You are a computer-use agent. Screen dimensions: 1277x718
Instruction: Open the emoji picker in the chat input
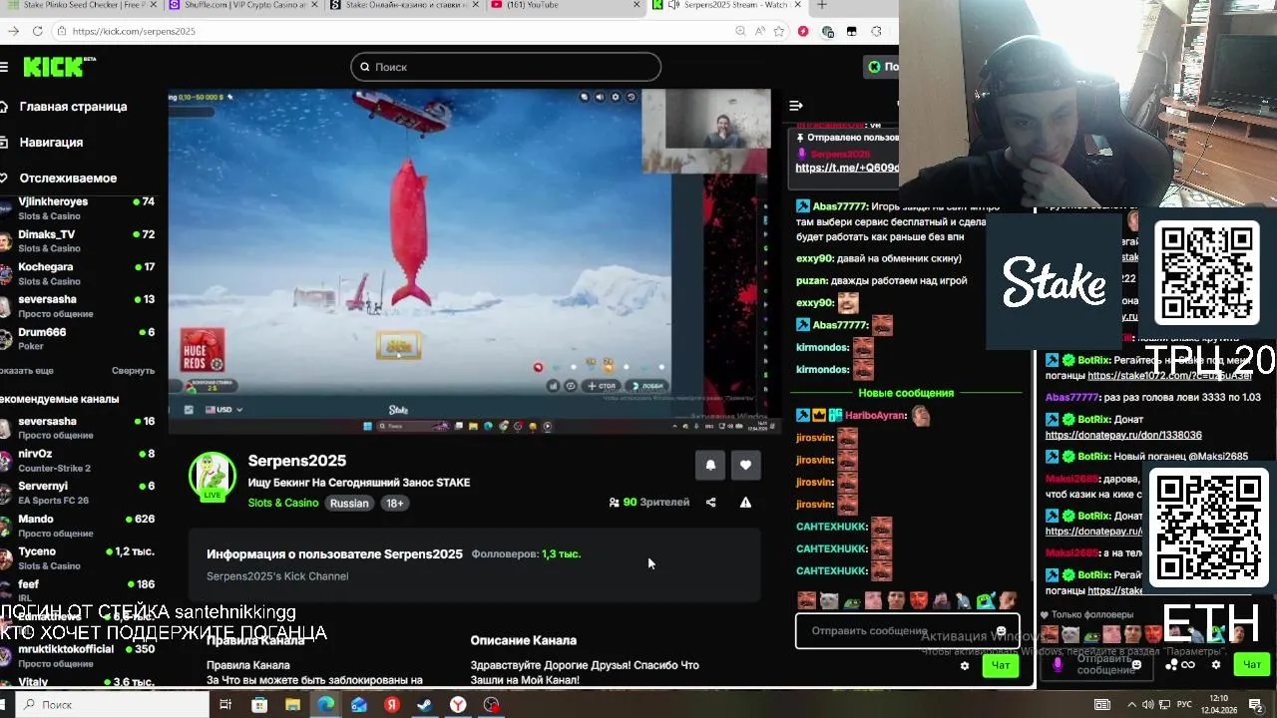1001,631
